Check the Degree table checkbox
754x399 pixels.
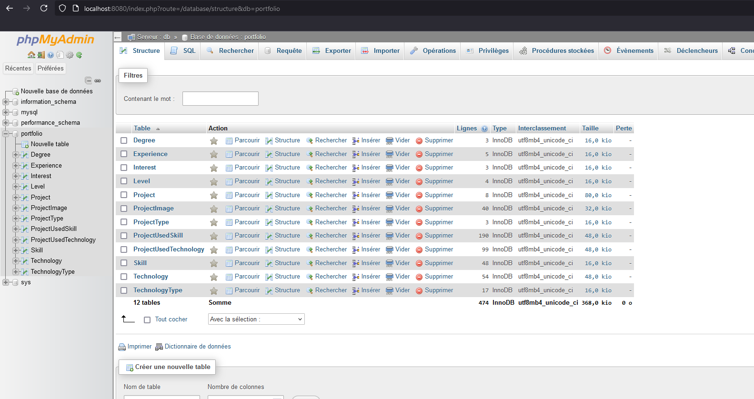pos(124,140)
